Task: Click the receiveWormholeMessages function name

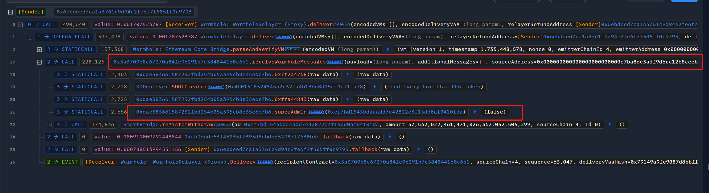Action: tap(289, 62)
